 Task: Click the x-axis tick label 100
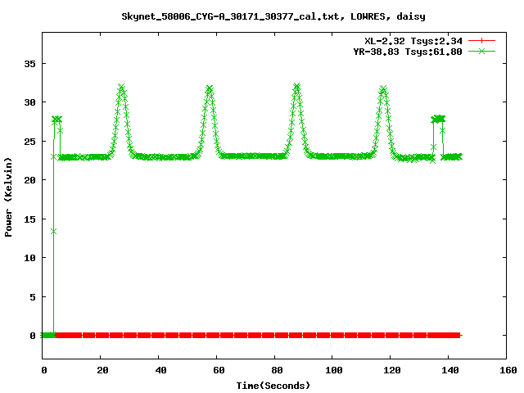tap(334, 370)
